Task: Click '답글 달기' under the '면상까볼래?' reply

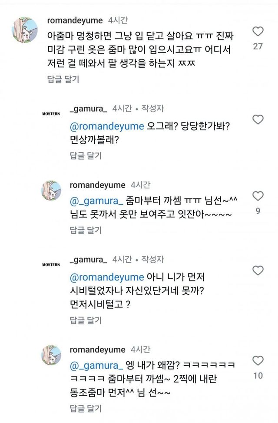Action: coord(86,156)
